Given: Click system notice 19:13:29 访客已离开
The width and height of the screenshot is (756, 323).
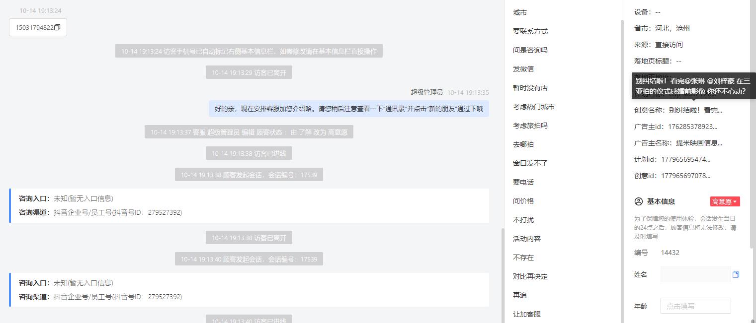Looking at the screenshot, I should point(249,72).
